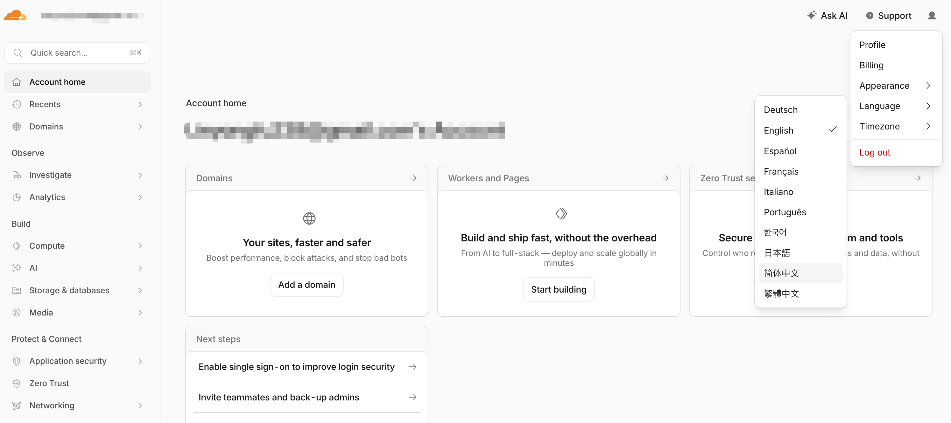Expand the Storage & databases section

coord(77,290)
